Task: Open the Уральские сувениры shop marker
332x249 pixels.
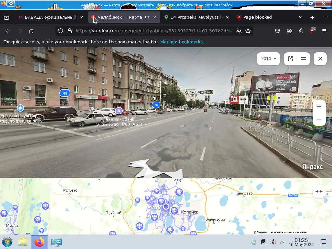Action: pos(20,108)
